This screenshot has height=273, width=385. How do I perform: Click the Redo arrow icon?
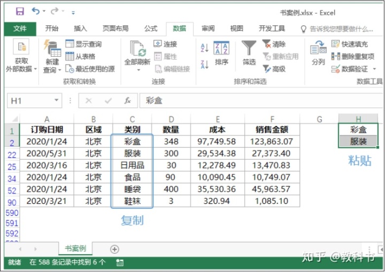[54, 11]
